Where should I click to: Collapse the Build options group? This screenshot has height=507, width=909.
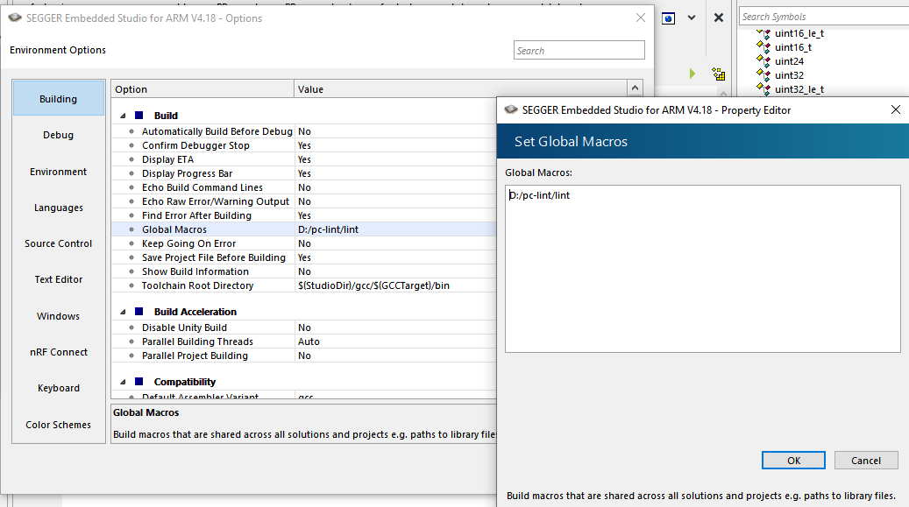click(x=123, y=116)
